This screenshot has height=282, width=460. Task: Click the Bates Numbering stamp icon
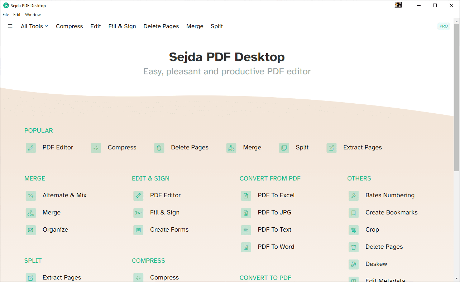(354, 196)
